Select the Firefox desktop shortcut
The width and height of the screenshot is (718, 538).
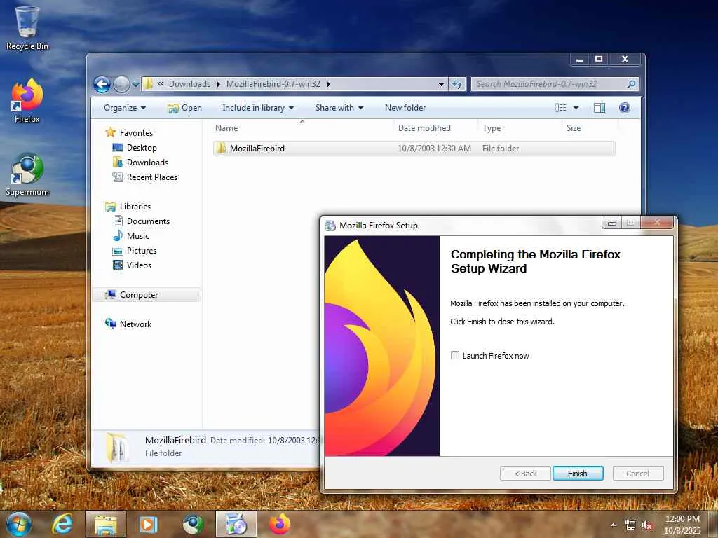click(x=27, y=101)
